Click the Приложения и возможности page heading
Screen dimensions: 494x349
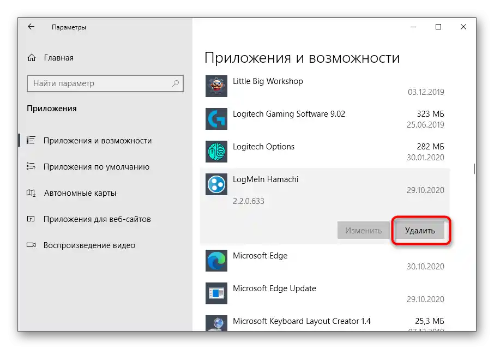(302, 58)
